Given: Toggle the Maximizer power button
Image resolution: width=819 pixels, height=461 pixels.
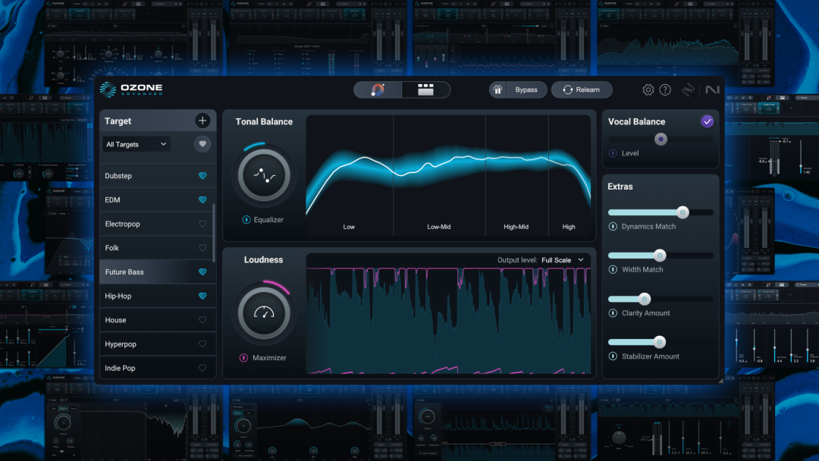Looking at the screenshot, I should pyautogui.click(x=243, y=358).
